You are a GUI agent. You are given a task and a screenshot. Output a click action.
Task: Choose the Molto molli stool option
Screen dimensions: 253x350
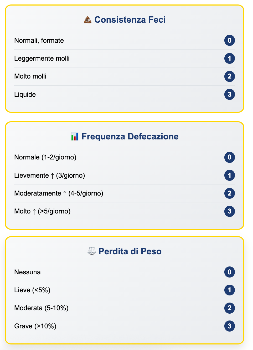tap(30, 76)
